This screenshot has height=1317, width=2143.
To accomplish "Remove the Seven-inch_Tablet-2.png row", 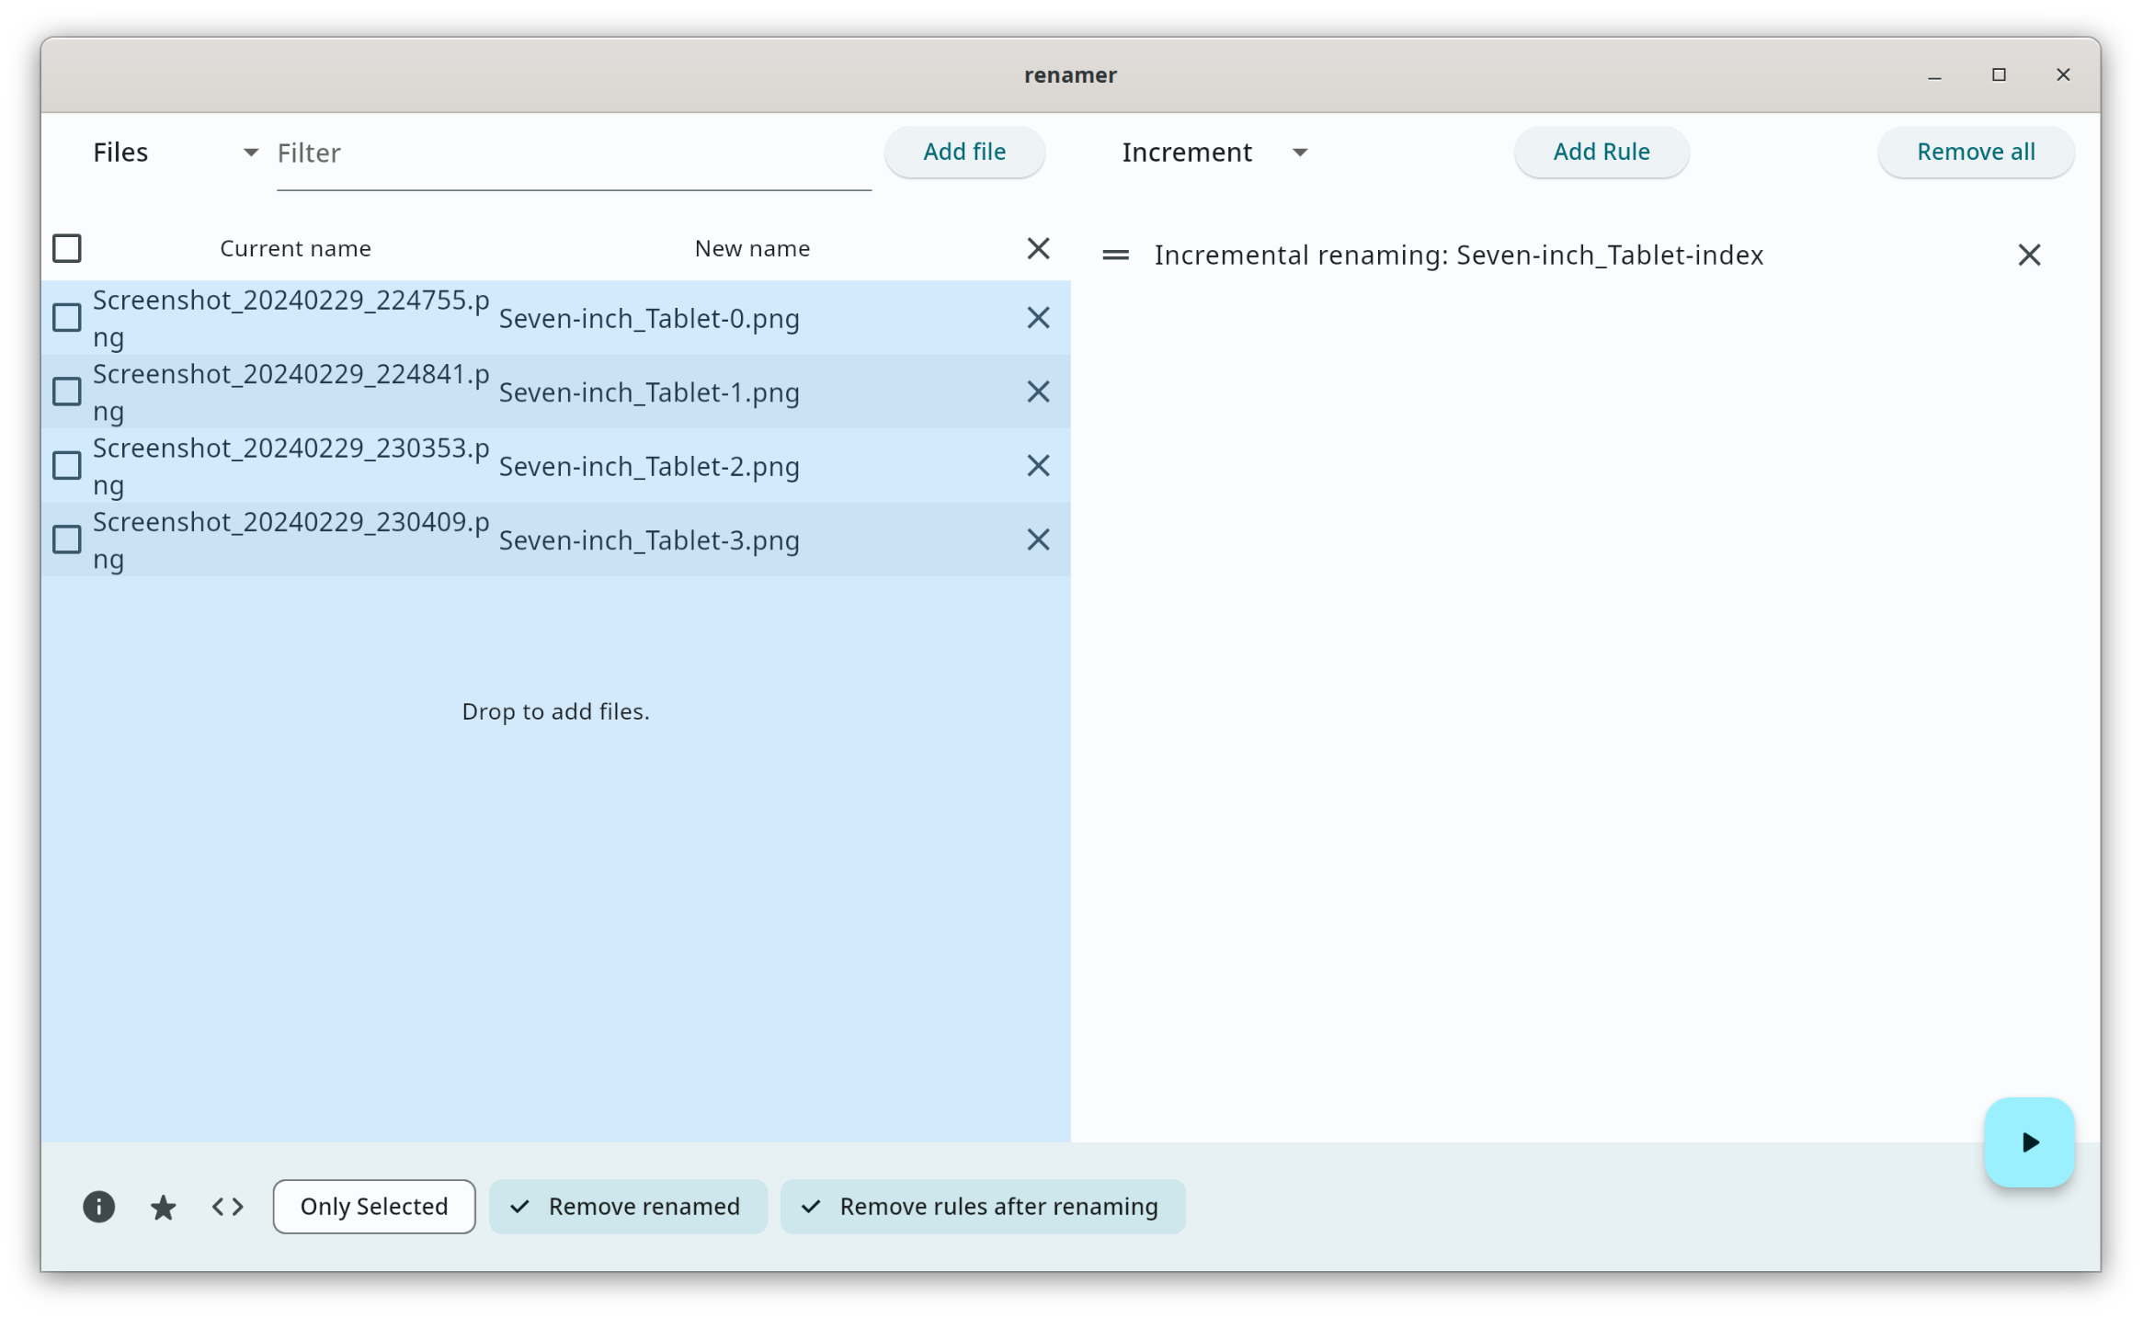I will tap(1038, 466).
